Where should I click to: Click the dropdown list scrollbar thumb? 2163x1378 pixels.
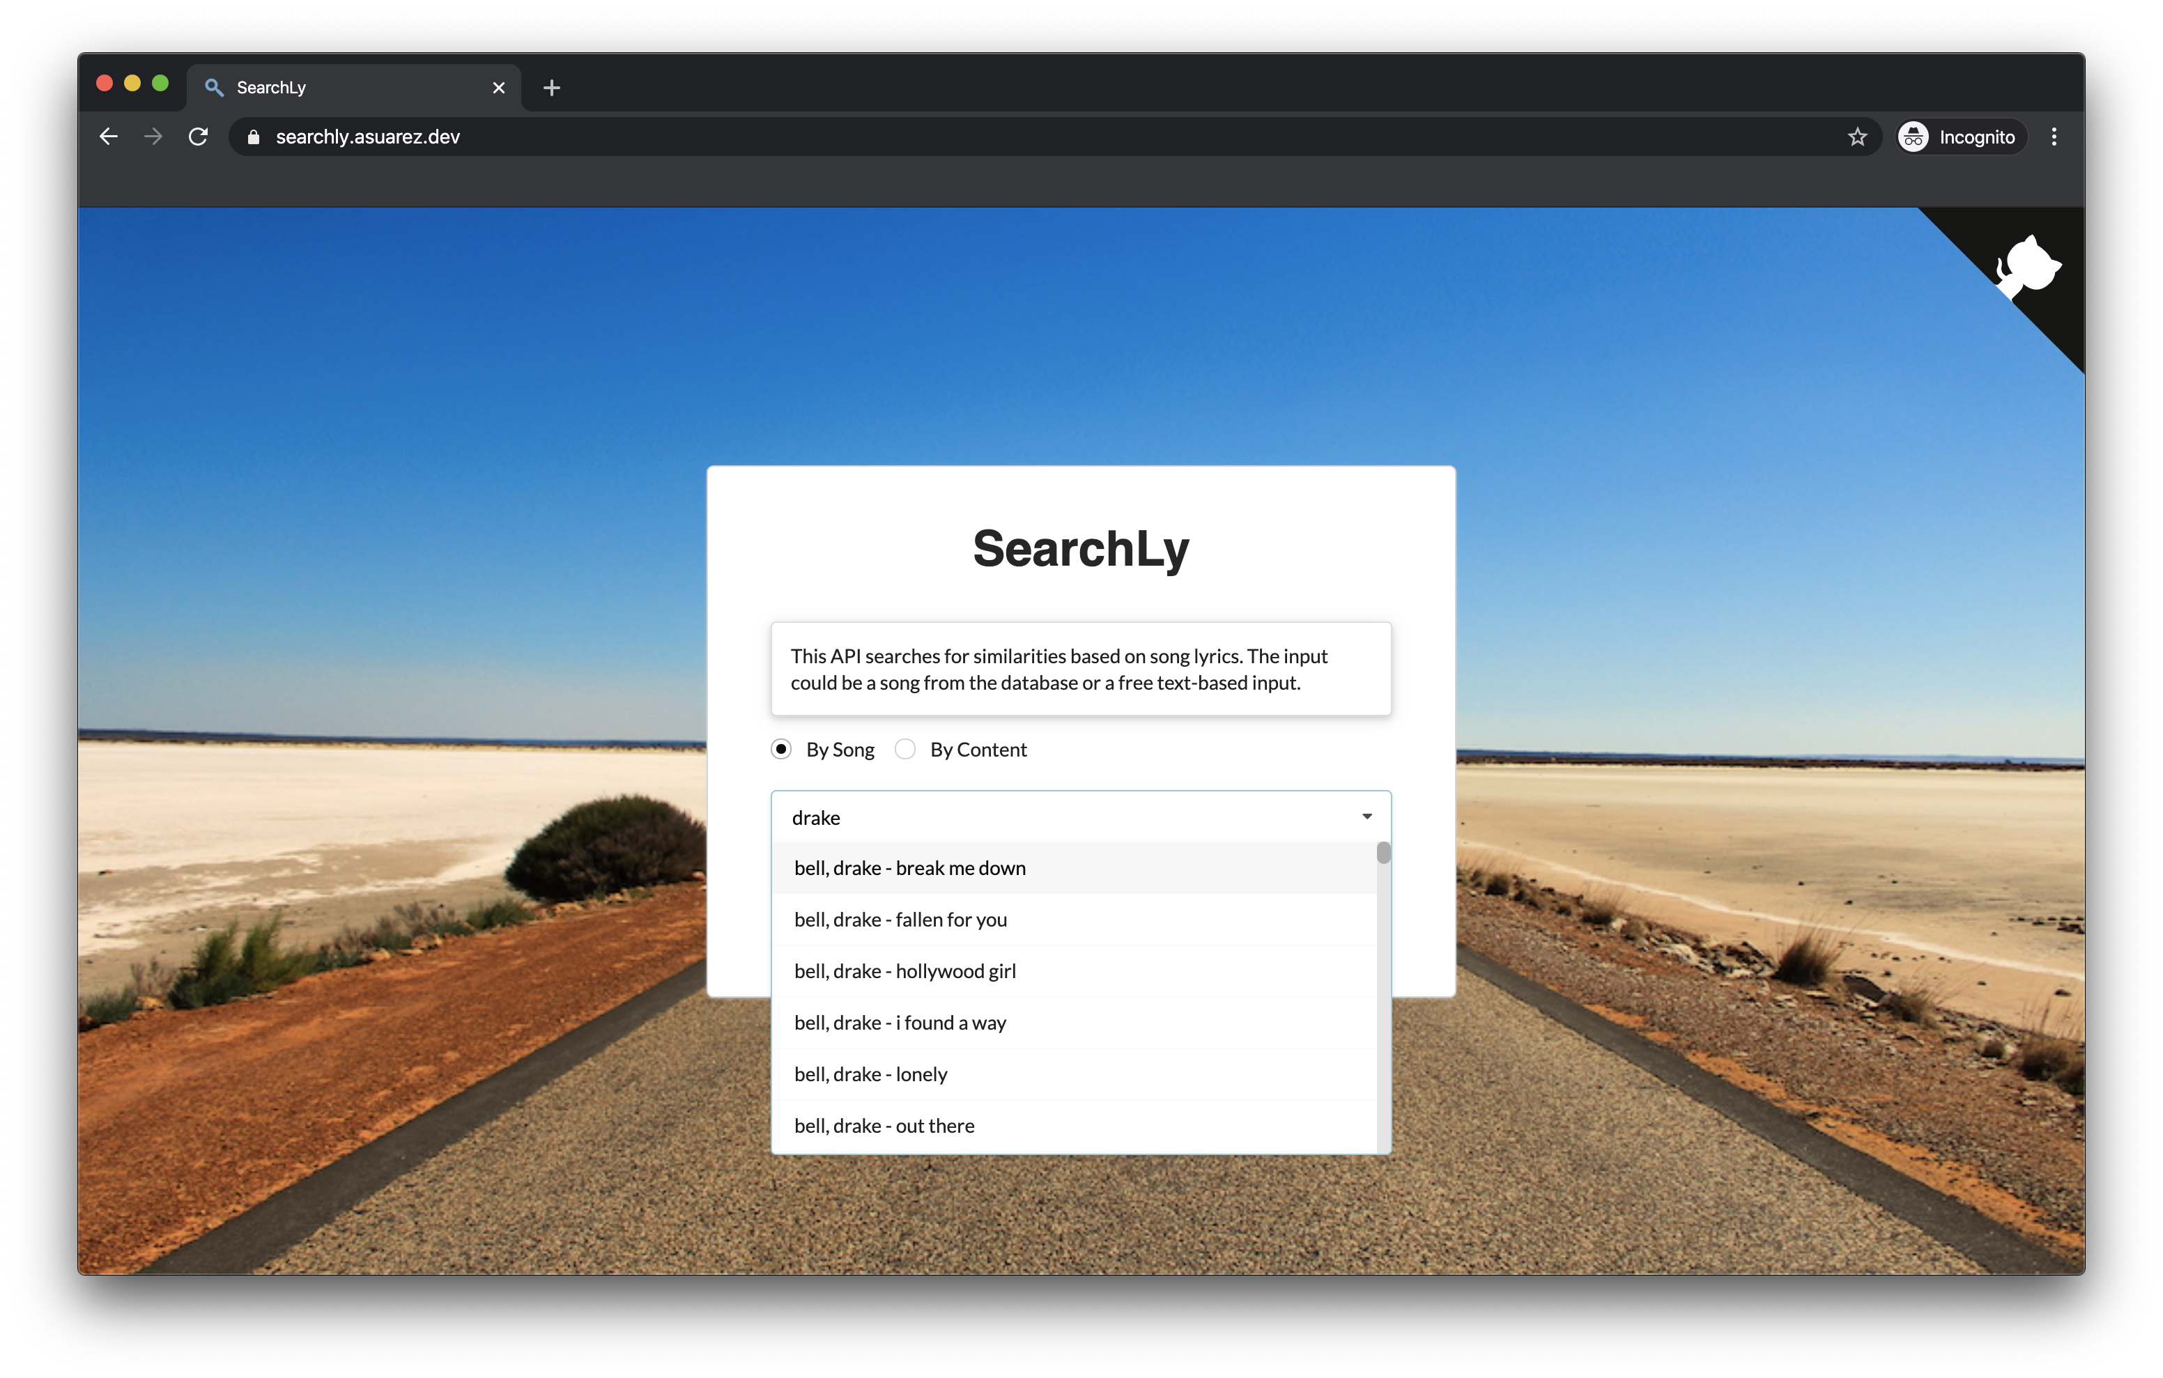pos(1383,853)
